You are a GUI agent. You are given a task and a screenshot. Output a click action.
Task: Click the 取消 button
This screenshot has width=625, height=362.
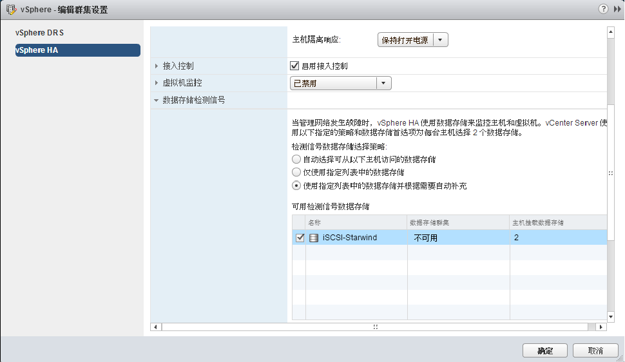coord(595,351)
